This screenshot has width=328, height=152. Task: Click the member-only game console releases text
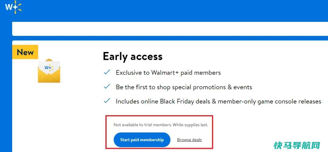(269, 102)
